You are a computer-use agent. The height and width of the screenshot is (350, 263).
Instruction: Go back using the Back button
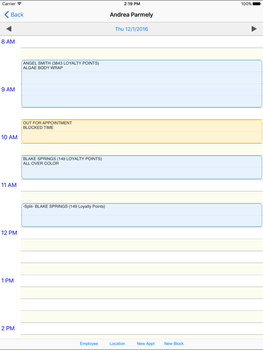click(14, 15)
